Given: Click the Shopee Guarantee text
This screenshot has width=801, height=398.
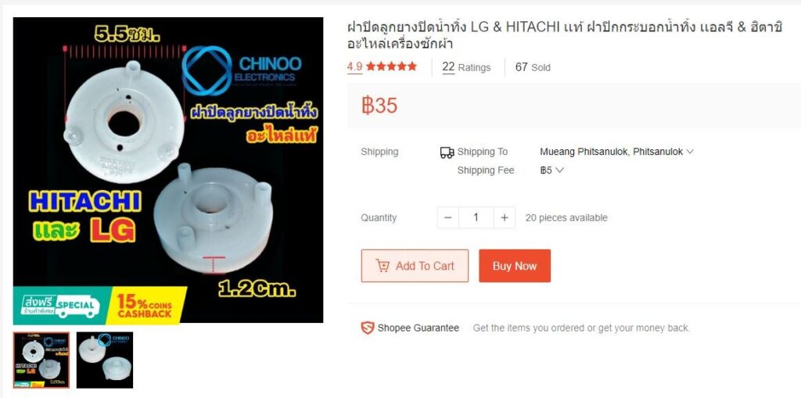Looking at the screenshot, I should (x=418, y=328).
